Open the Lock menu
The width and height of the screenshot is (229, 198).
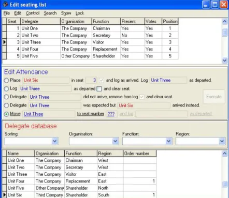click(x=80, y=13)
